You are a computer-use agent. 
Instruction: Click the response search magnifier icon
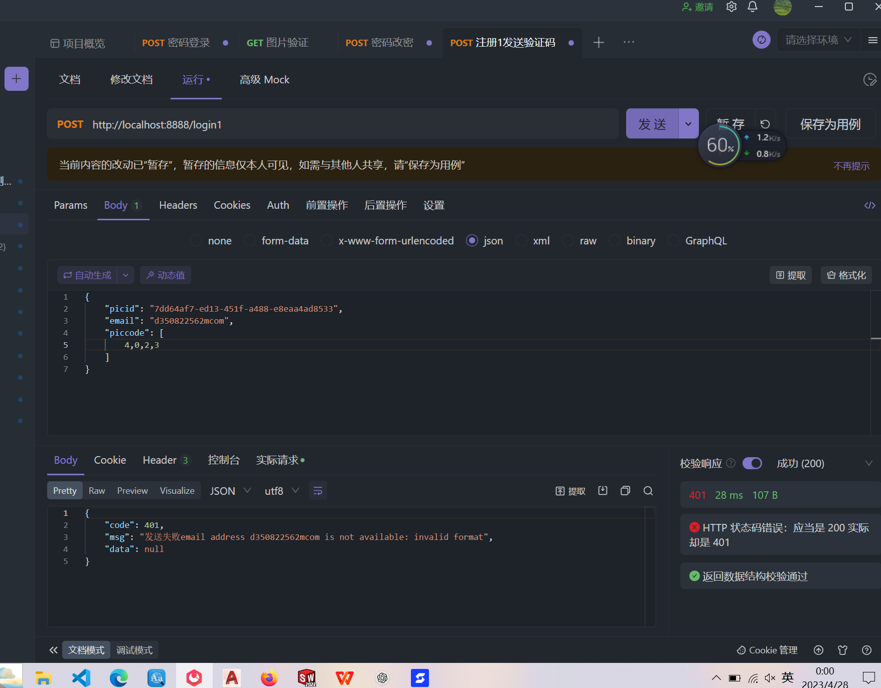(648, 491)
